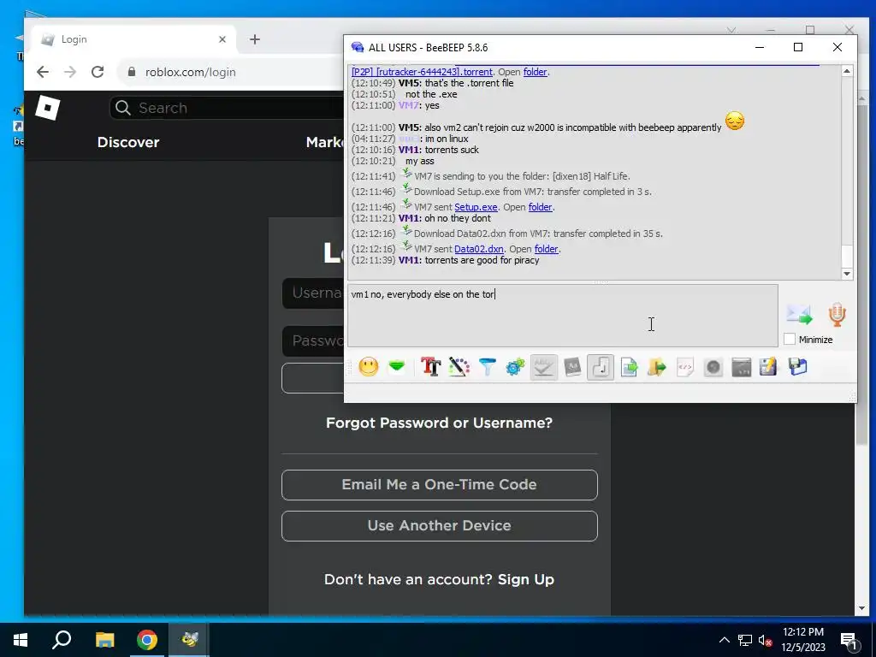Open preset messages green arrow icon
The image size is (876, 657).
pos(397,367)
